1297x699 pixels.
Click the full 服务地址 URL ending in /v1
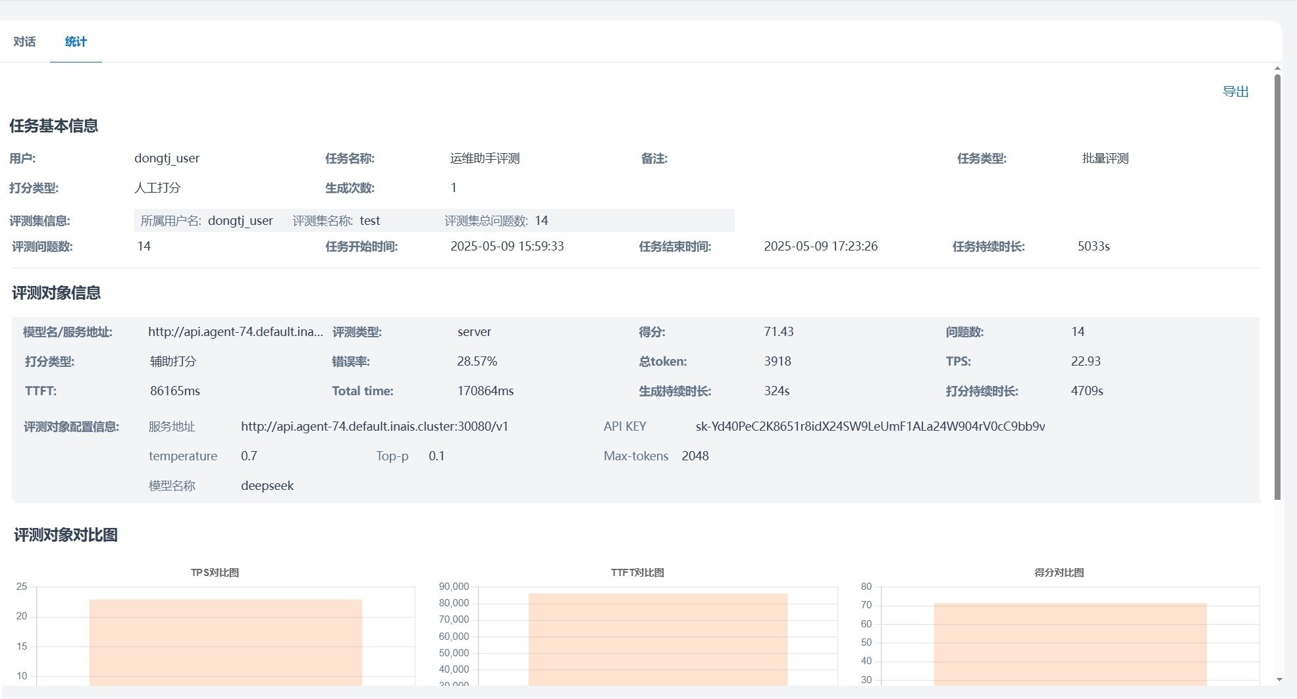374,427
